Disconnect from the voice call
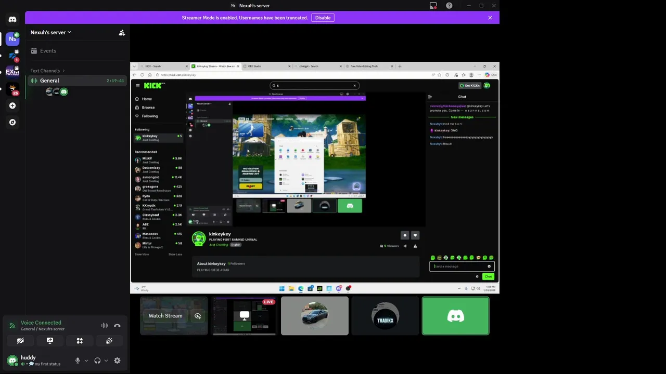 click(x=117, y=326)
